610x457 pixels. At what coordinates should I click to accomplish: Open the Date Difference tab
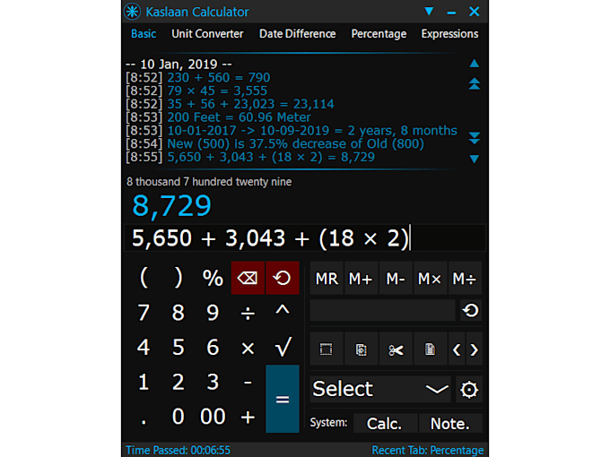pos(297,34)
